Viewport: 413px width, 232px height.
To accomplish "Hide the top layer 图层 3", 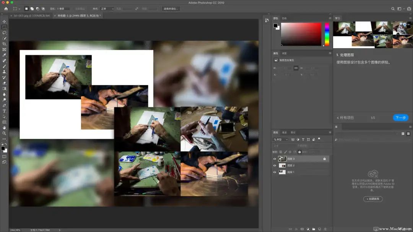I will coord(275,159).
